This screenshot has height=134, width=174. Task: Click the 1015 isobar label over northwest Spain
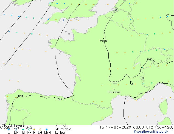tap(21, 96)
